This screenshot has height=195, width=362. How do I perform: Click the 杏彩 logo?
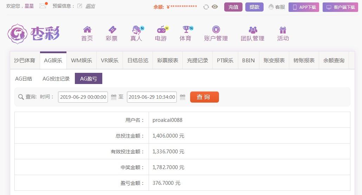33,34
